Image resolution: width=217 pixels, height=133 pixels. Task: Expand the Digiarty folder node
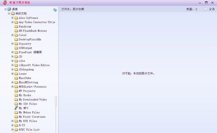pyautogui.click(x=13, y=44)
